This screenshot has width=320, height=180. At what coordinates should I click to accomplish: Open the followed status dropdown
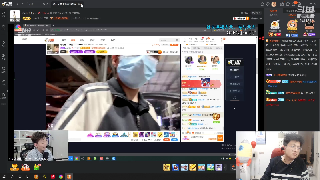pos(256,13)
